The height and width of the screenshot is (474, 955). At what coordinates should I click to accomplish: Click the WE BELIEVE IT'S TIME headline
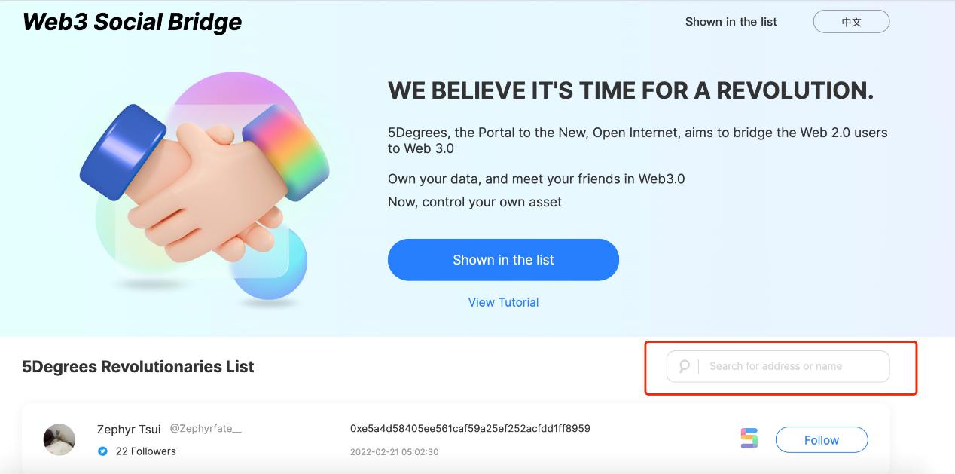[x=630, y=91]
